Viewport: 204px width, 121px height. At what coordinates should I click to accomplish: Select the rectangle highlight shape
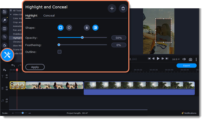tap(60, 28)
